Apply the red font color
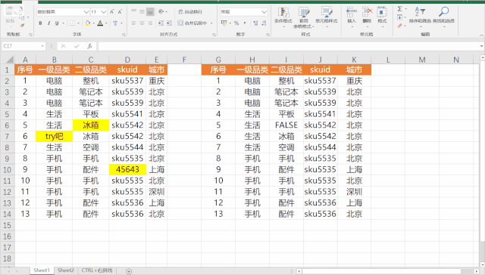Screen dimensions: 485x275 (100, 23)
